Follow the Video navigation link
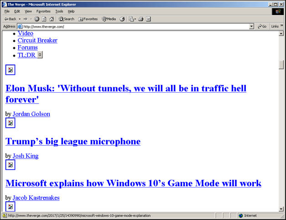The image size is (286, 220). pyautogui.click(x=26, y=33)
